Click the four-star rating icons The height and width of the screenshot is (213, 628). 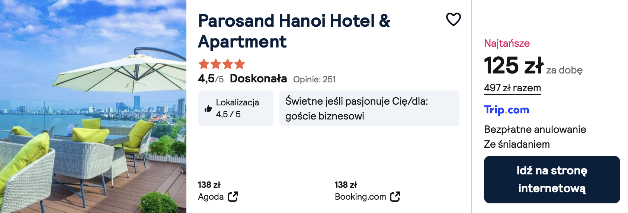click(x=222, y=64)
